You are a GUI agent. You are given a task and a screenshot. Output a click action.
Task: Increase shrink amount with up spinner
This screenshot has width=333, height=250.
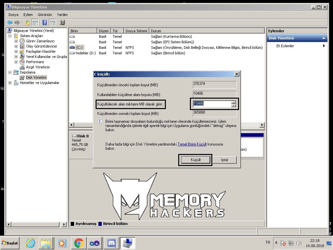233,102
